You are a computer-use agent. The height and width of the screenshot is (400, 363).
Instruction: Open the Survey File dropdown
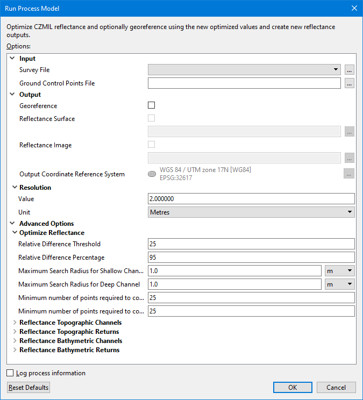point(245,70)
